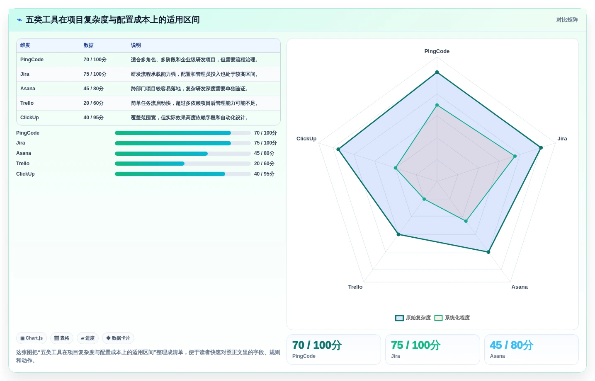595x381 pixels.
Task: Select the Trello table row name
Action: (x=27, y=104)
